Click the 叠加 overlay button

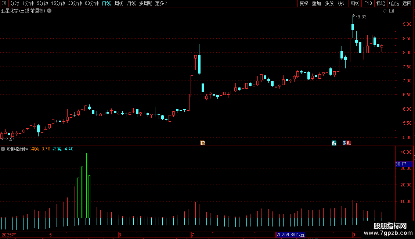coord(317,3)
